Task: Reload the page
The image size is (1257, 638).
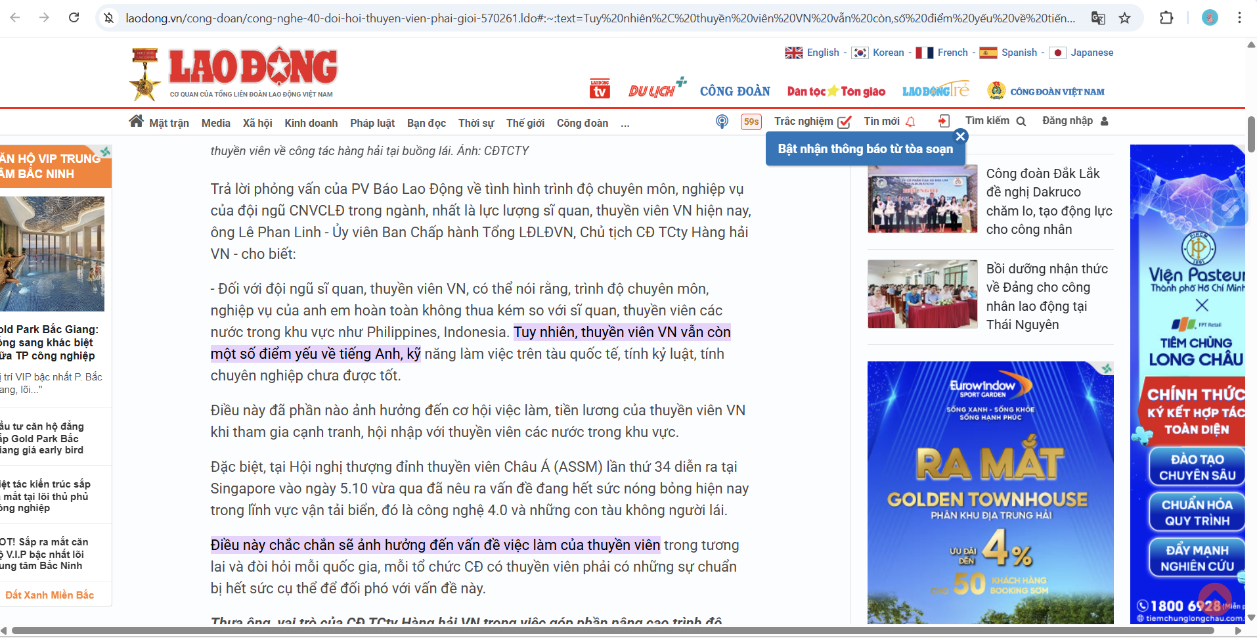Action: click(x=74, y=18)
